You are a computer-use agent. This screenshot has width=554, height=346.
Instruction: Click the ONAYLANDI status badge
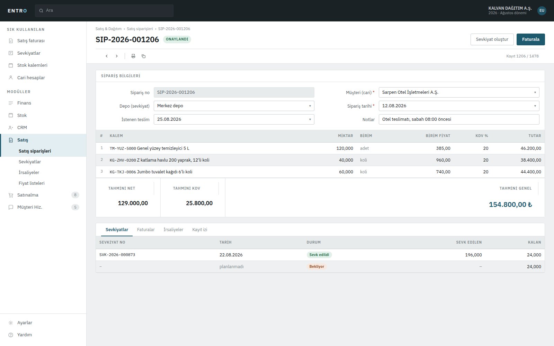[177, 39]
